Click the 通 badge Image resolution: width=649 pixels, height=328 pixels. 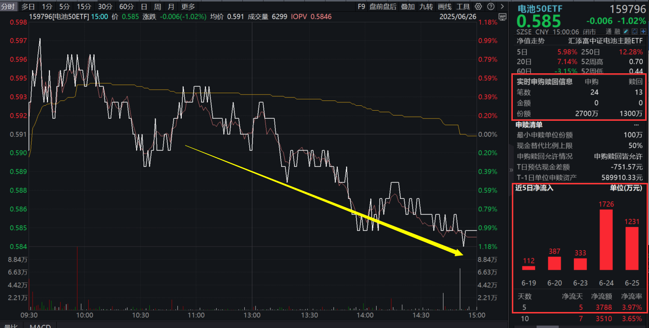point(609,32)
